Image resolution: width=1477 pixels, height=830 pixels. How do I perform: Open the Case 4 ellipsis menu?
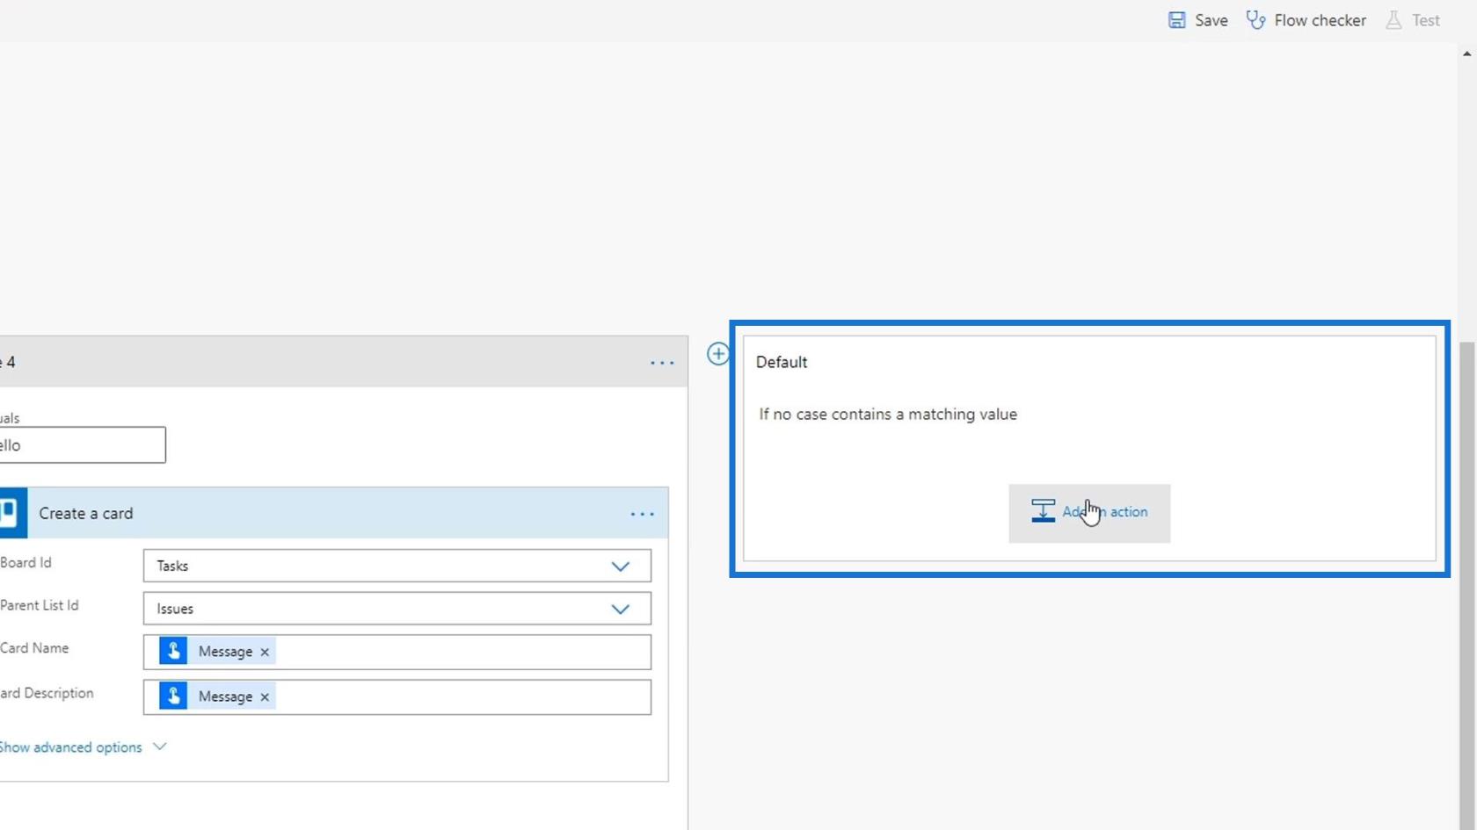[x=662, y=363]
